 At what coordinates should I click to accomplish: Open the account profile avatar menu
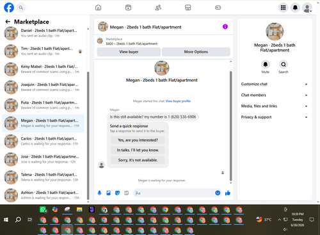(x=307, y=8)
